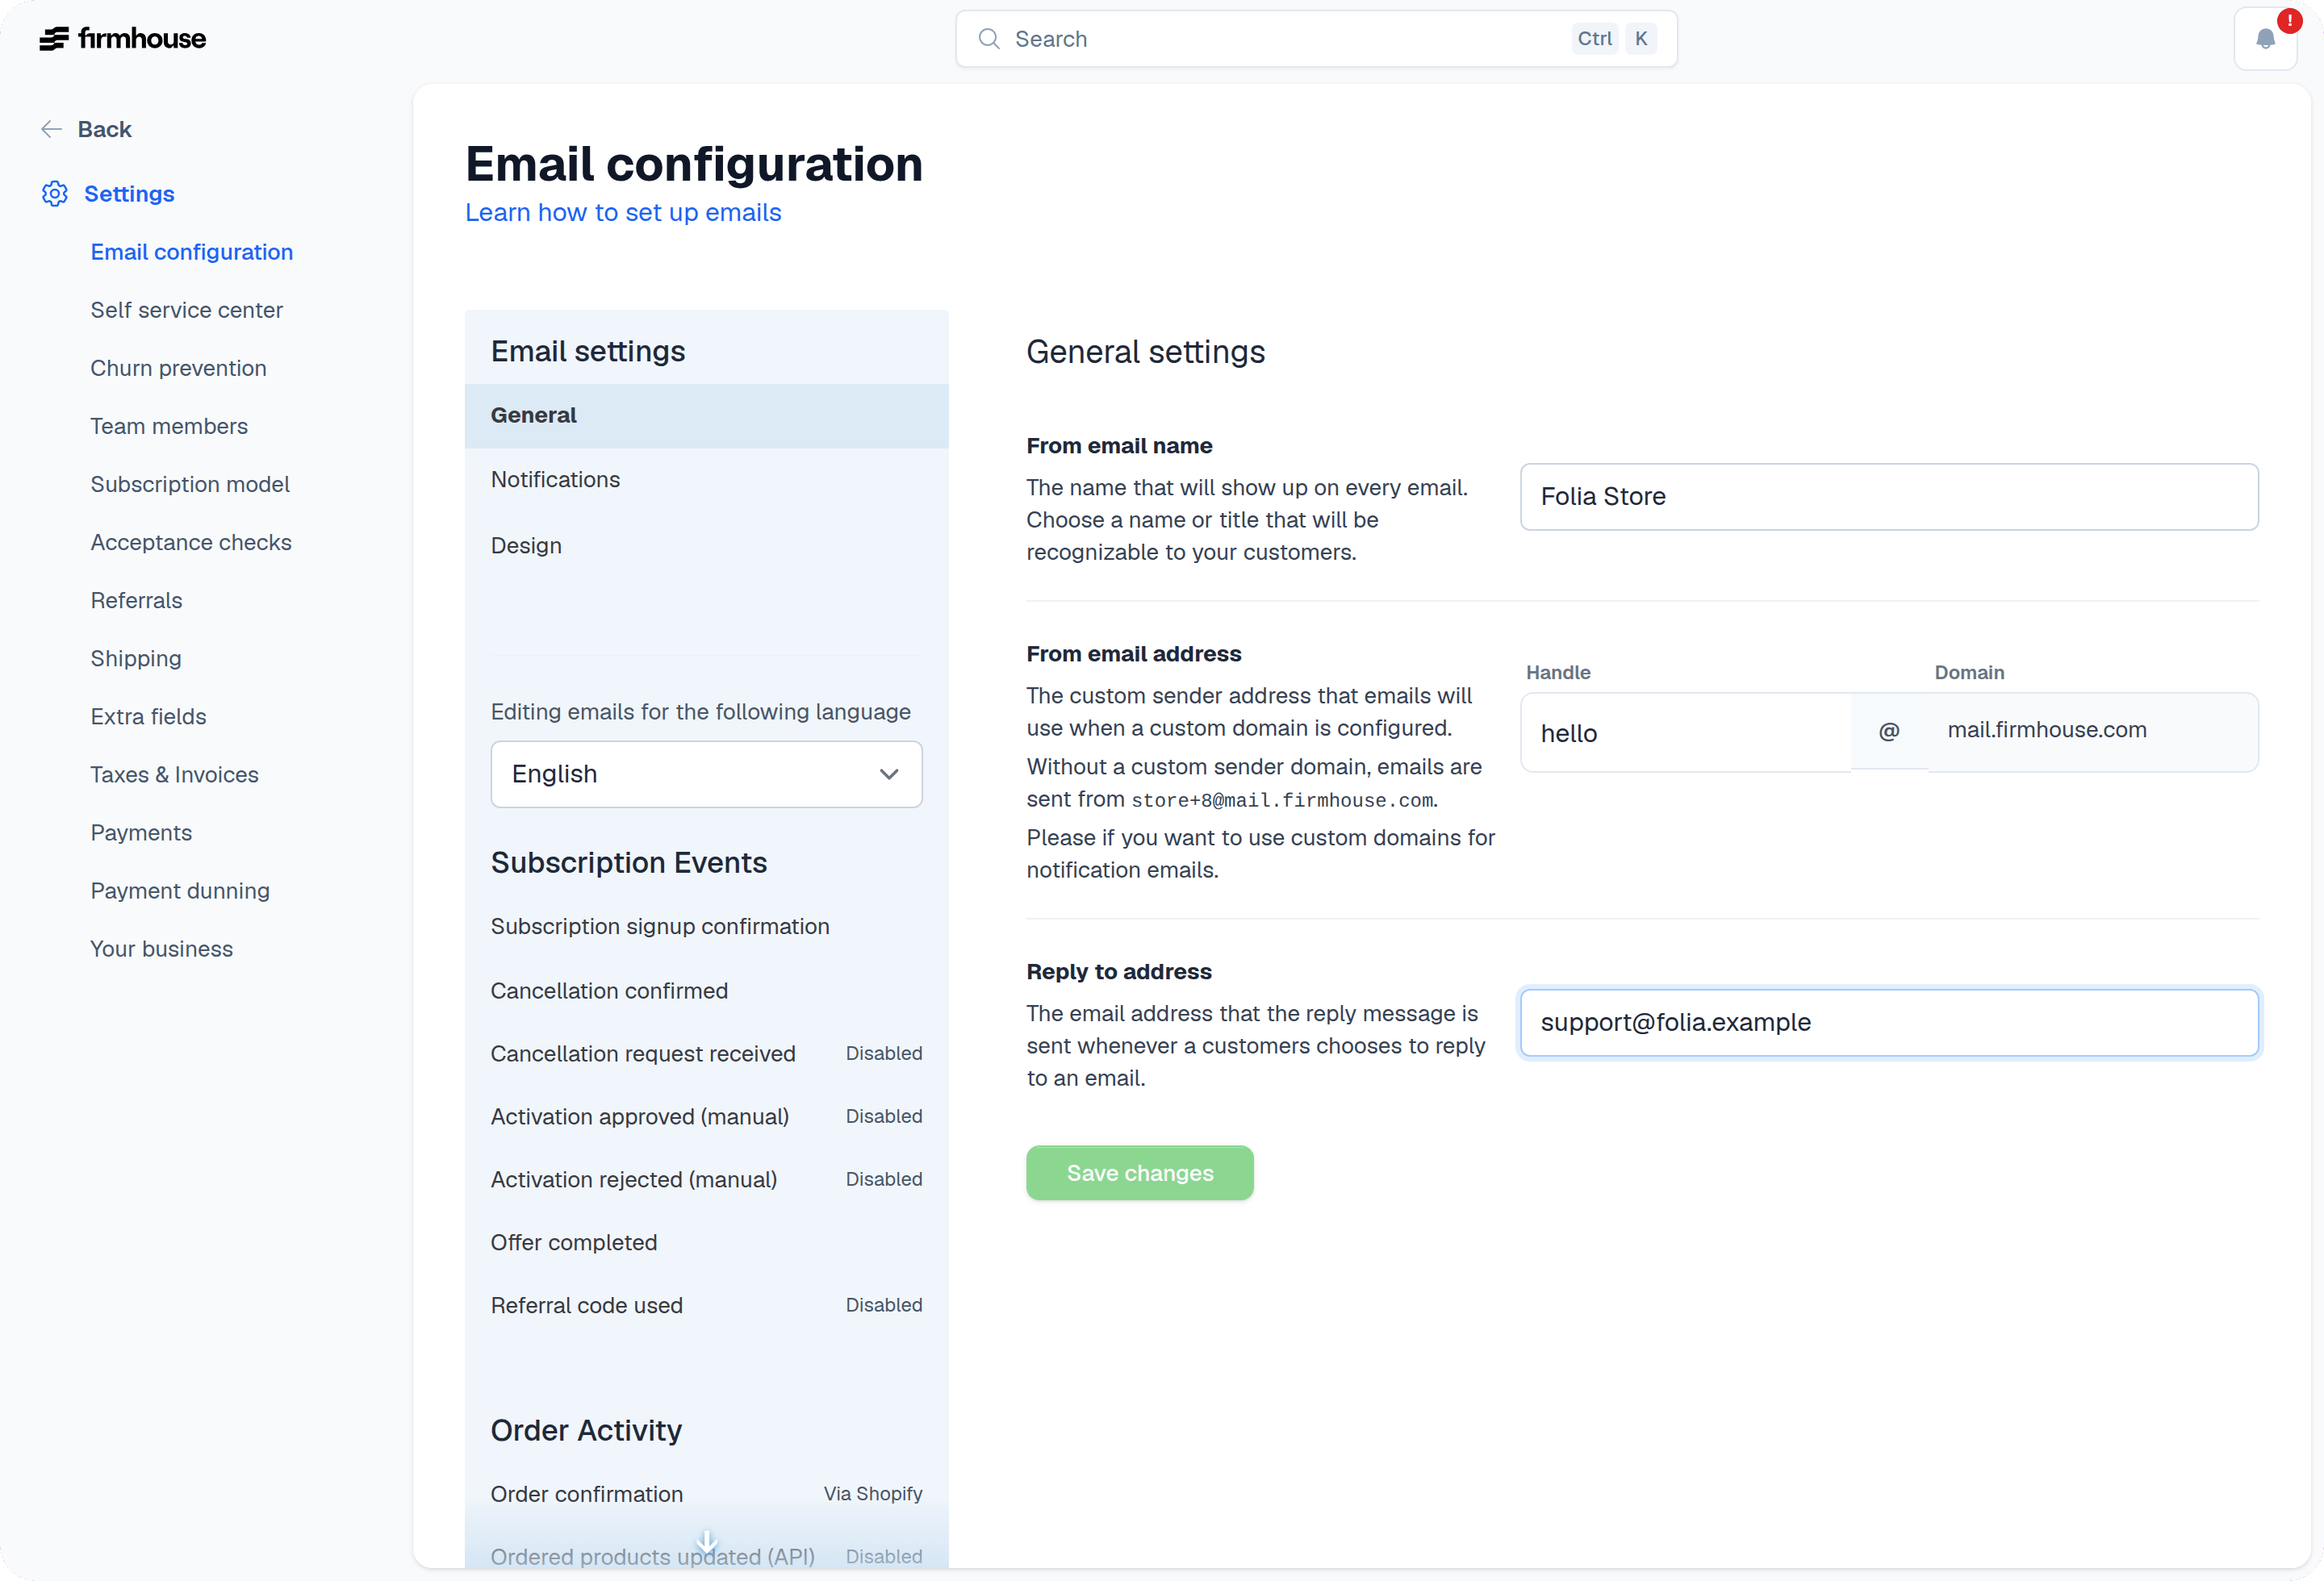Click the Subscription Events heading

[x=629, y=862]
